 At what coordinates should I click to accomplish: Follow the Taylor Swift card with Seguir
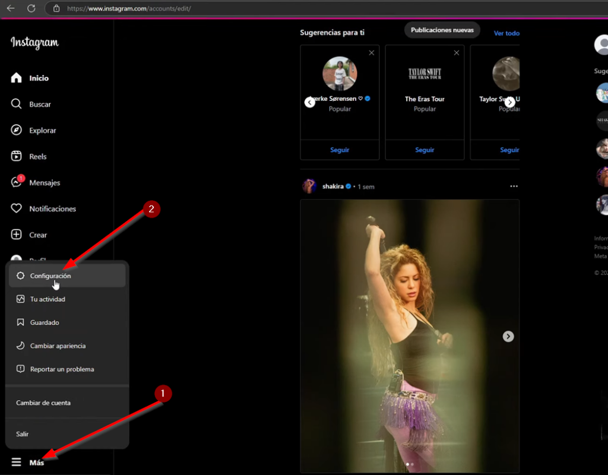click(x=509, y=150)
